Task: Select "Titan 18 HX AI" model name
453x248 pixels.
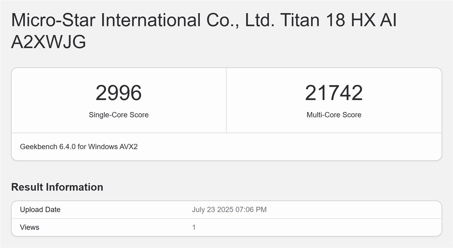Action: [x=338, y=20]
